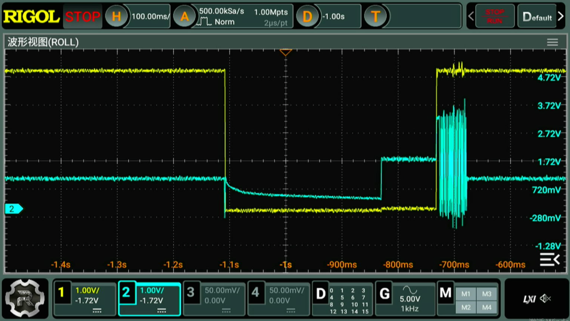The image size is (570, 321).
Task: Select generator amplitude 5.00V value
Action: click(x=410, y=299)
